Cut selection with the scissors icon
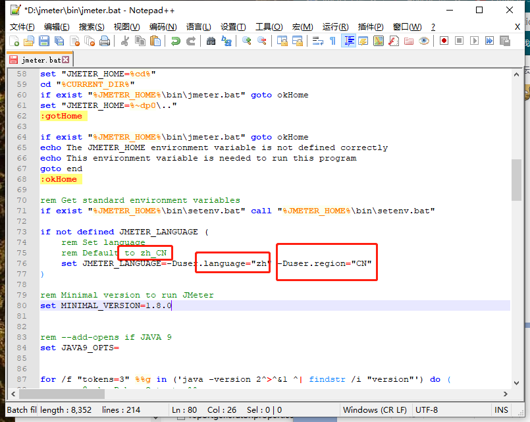530x422 pixels. [124, 41]
